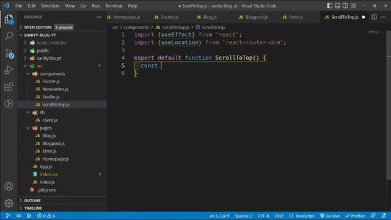Open the Explorer view in activity bar

pos(9,19)
